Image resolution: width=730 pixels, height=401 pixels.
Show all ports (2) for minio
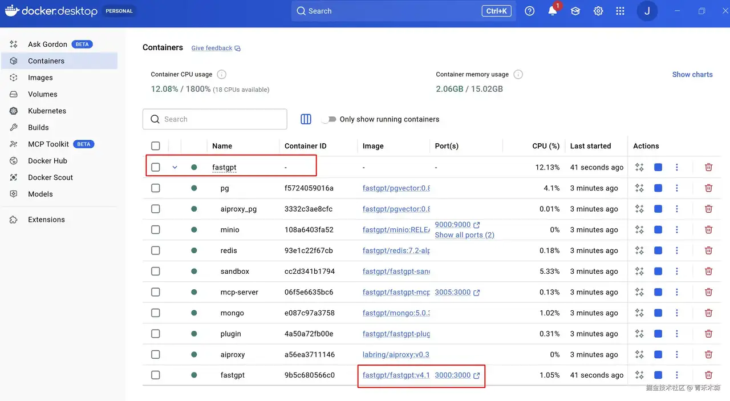[464, 235]
